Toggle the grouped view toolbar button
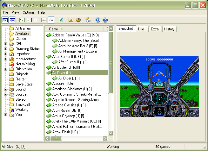The height and width of the screenshot is (151, 208). point(51,20)
